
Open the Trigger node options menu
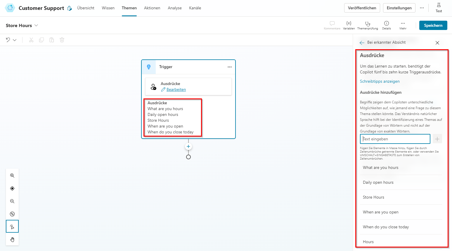coord(230,67)
